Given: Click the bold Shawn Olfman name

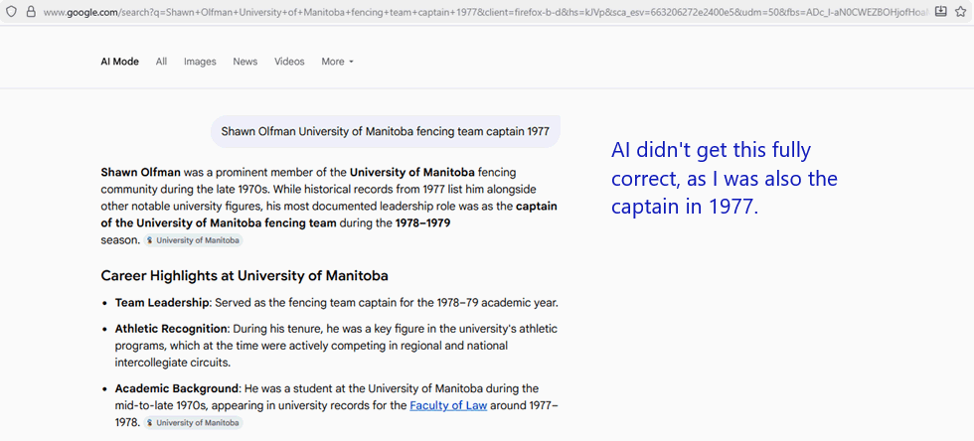Looking at the screenshot, I should coord(141,172).
